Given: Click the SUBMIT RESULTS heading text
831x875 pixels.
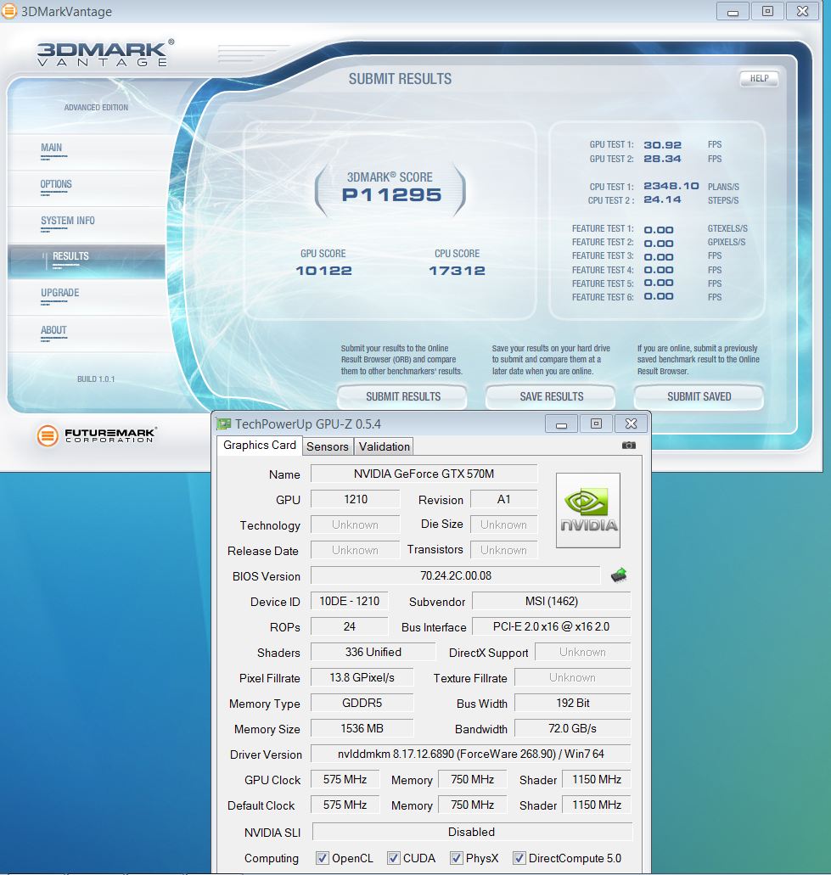Looking at the screenshot, I should [400, 79].
